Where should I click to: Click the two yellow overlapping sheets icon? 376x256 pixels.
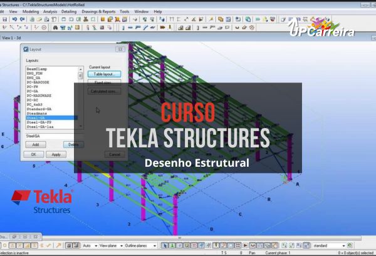pyautogui.click(x=221, y=19)
